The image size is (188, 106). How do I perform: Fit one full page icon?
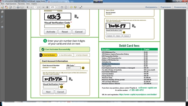coord(66,7)
